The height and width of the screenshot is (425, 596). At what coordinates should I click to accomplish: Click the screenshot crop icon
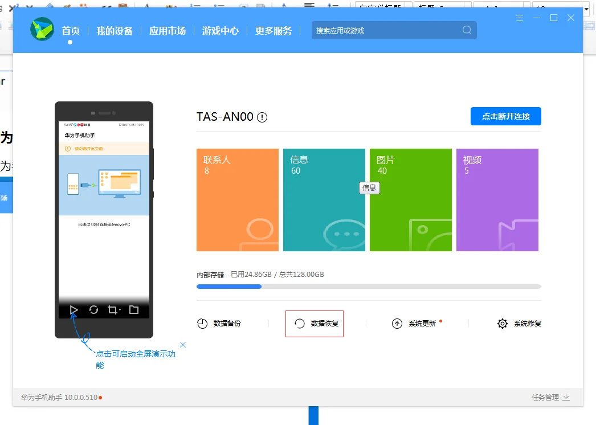coord(112,310)
